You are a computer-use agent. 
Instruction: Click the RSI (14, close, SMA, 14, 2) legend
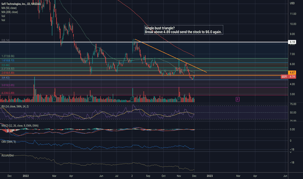[x=15, y=106]
